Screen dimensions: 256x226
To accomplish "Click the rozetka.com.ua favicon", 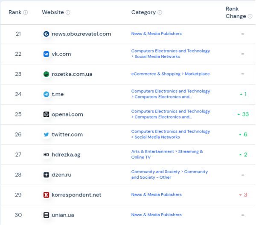I will (46, 74).
